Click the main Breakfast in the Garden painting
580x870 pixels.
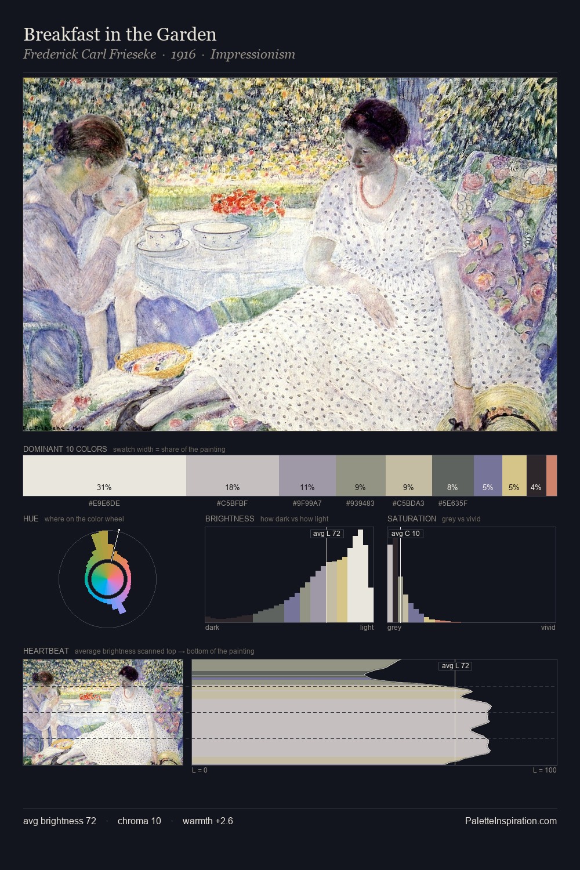coord(290,255)
